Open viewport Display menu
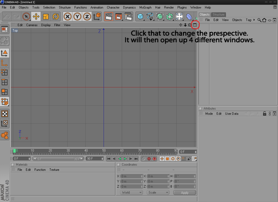 (46, 25)
